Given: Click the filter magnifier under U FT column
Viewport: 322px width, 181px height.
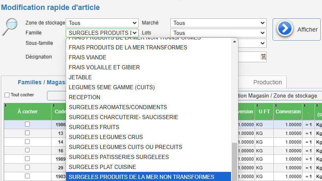Looking at the screenshot, I should (x=271, y=117).
